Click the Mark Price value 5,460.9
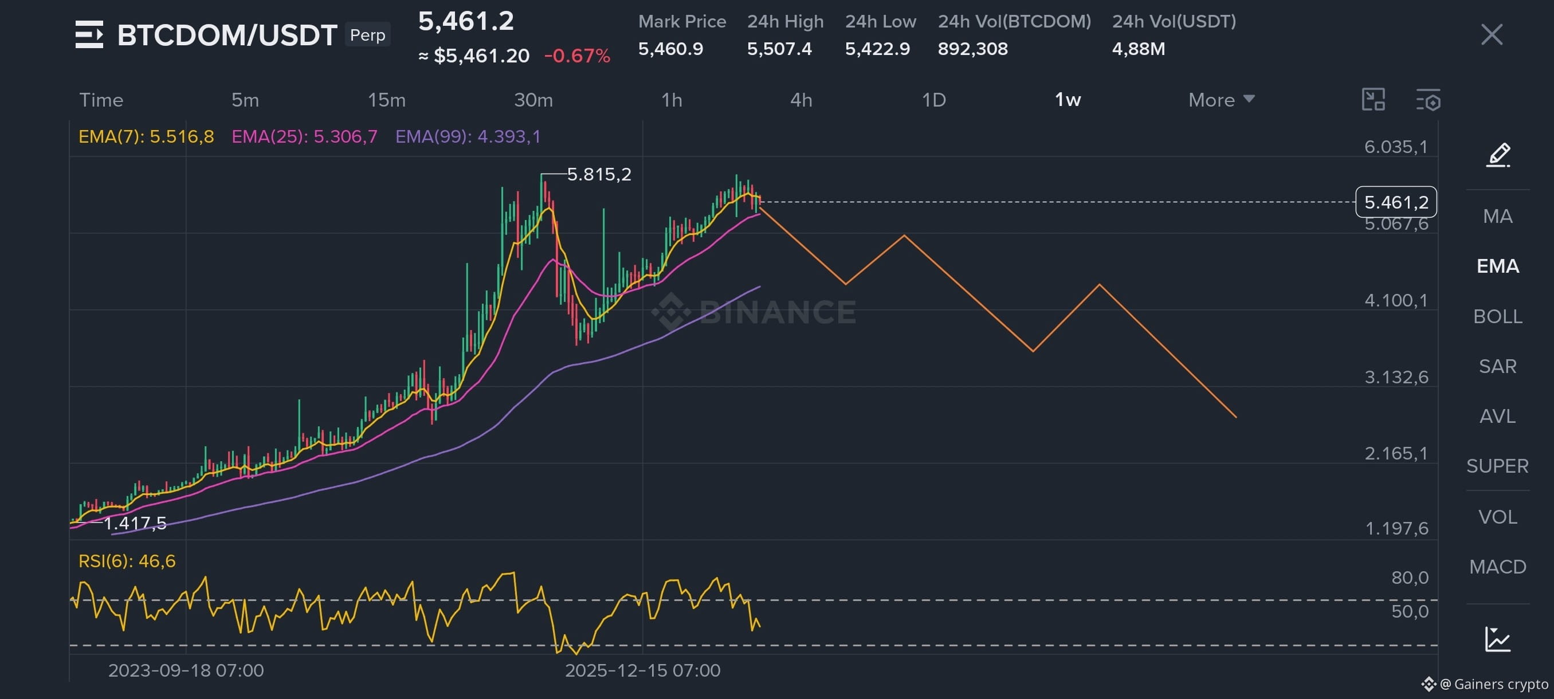This screenshot has height=699, width=1554. [671, 48]
